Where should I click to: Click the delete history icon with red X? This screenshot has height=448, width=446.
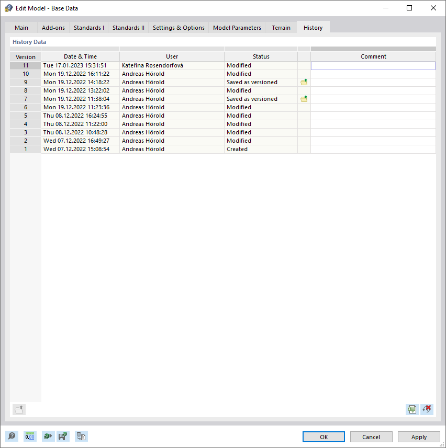[427, 409]
